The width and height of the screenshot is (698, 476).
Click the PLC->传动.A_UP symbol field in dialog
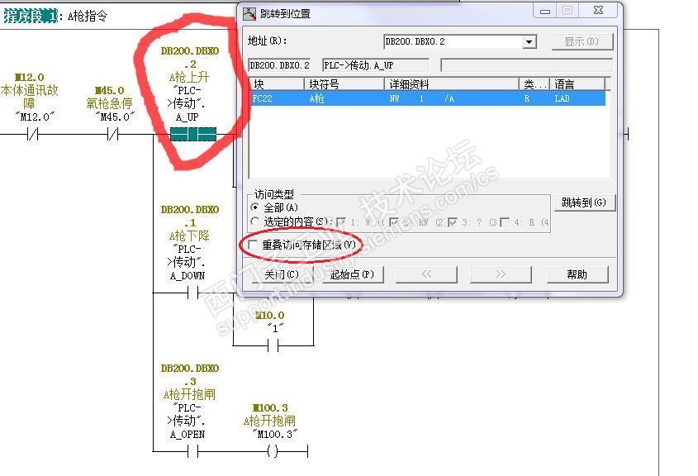[x=376, y=65]
